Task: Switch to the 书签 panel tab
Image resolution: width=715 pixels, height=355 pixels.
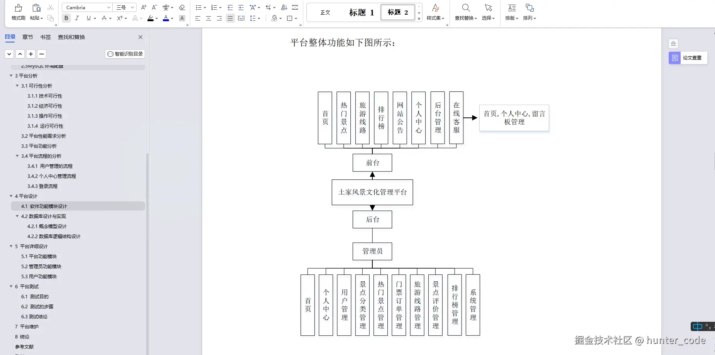Action: (46, 37)
